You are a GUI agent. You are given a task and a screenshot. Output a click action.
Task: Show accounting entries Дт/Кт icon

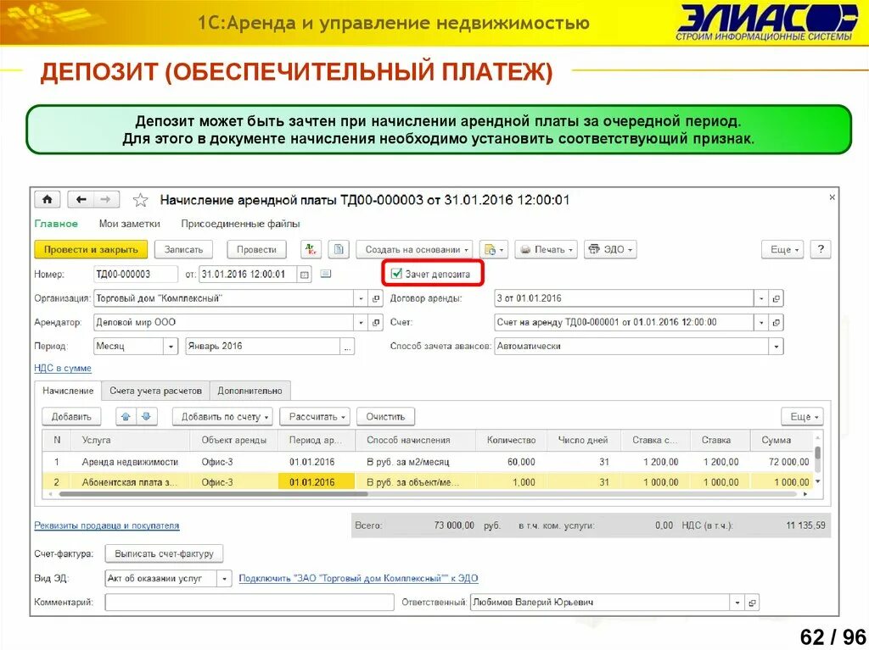[311, 250]
